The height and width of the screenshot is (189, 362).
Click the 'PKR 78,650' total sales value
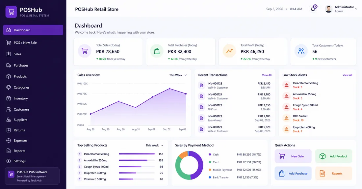point(108,51)
